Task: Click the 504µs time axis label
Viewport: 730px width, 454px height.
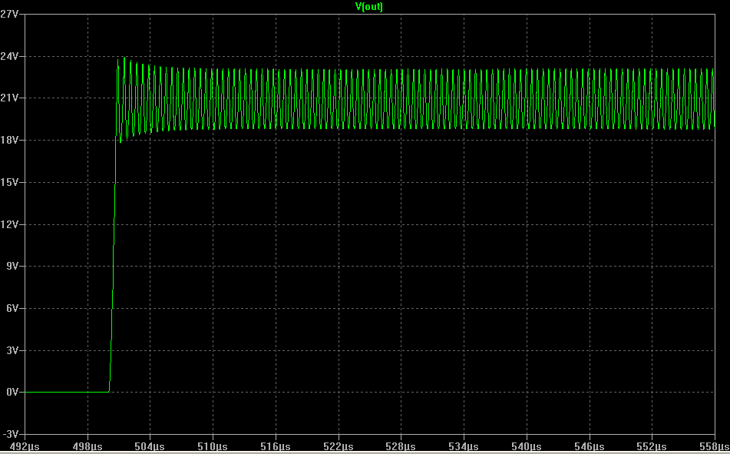Action: point(150,446)
